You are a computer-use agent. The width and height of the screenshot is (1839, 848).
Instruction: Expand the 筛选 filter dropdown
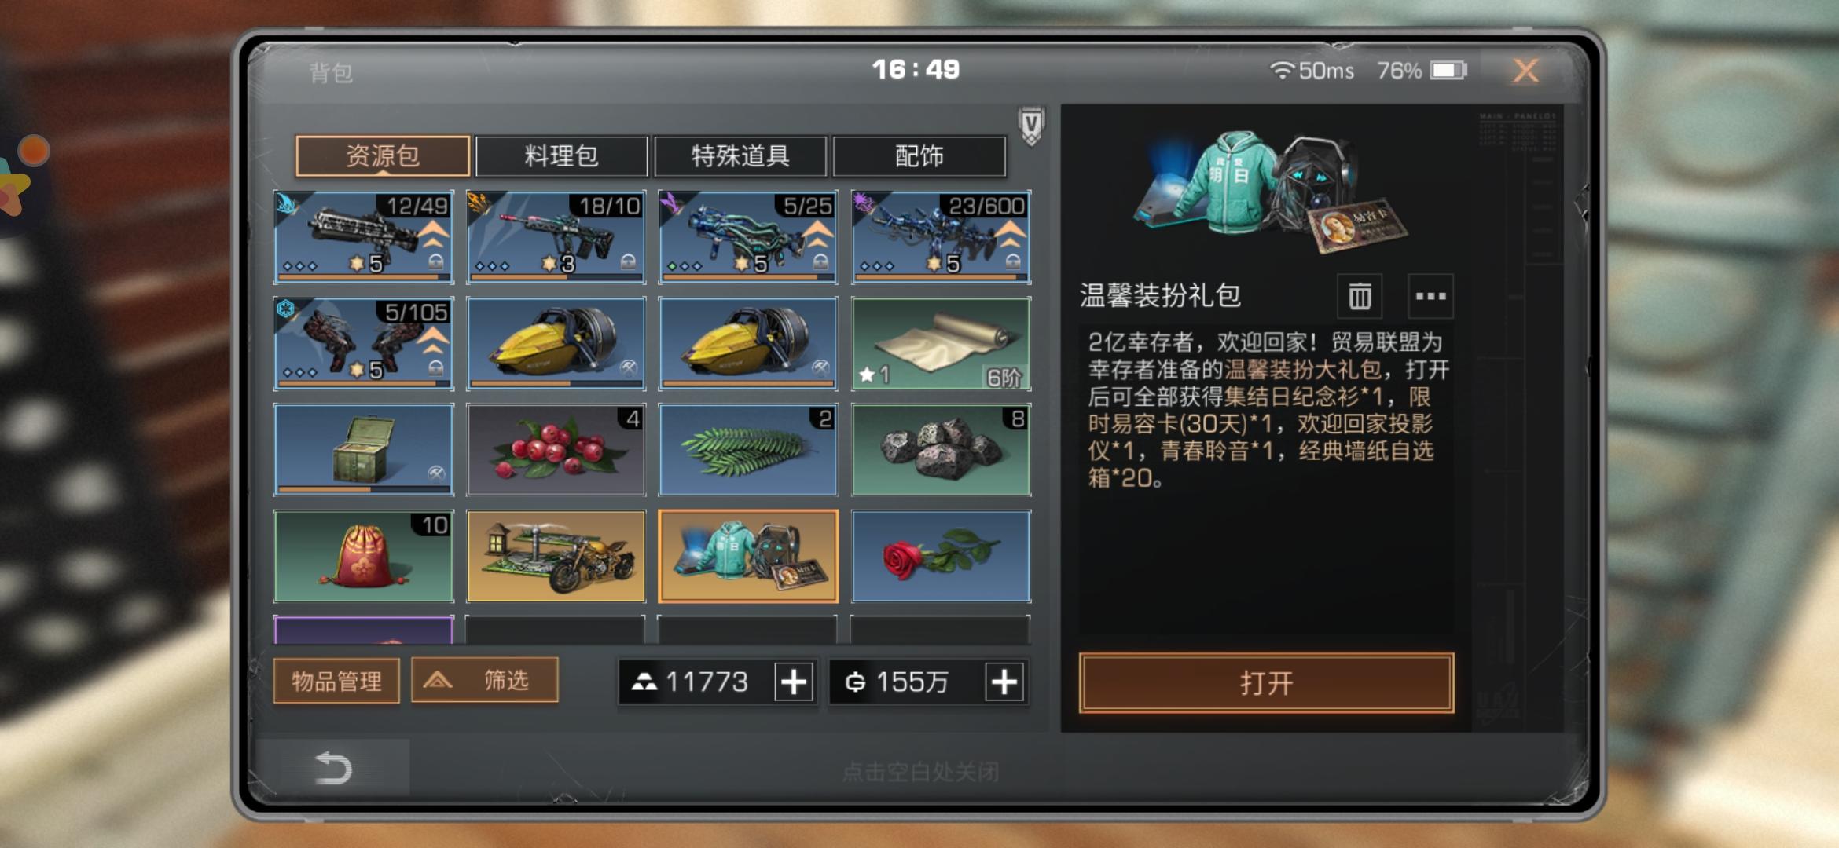(x=485, y=680)
